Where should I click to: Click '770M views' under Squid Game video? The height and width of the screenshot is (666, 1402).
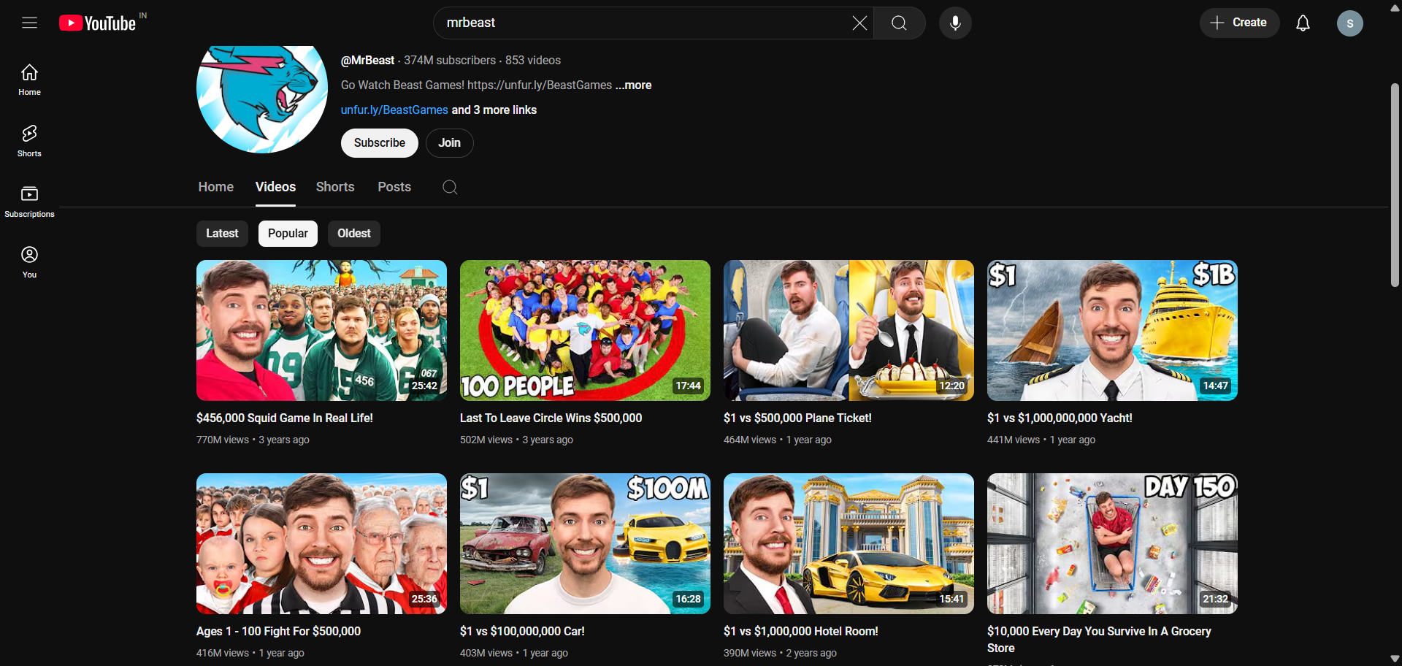223,440
